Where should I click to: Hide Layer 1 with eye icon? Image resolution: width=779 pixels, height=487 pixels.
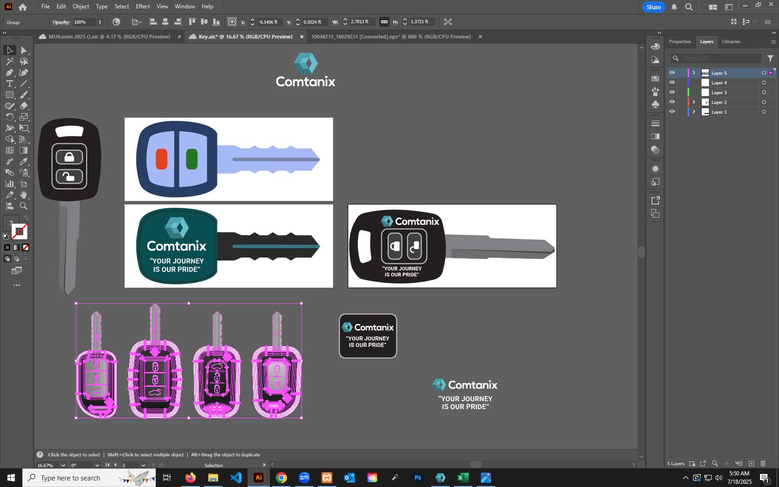(672, 112)
